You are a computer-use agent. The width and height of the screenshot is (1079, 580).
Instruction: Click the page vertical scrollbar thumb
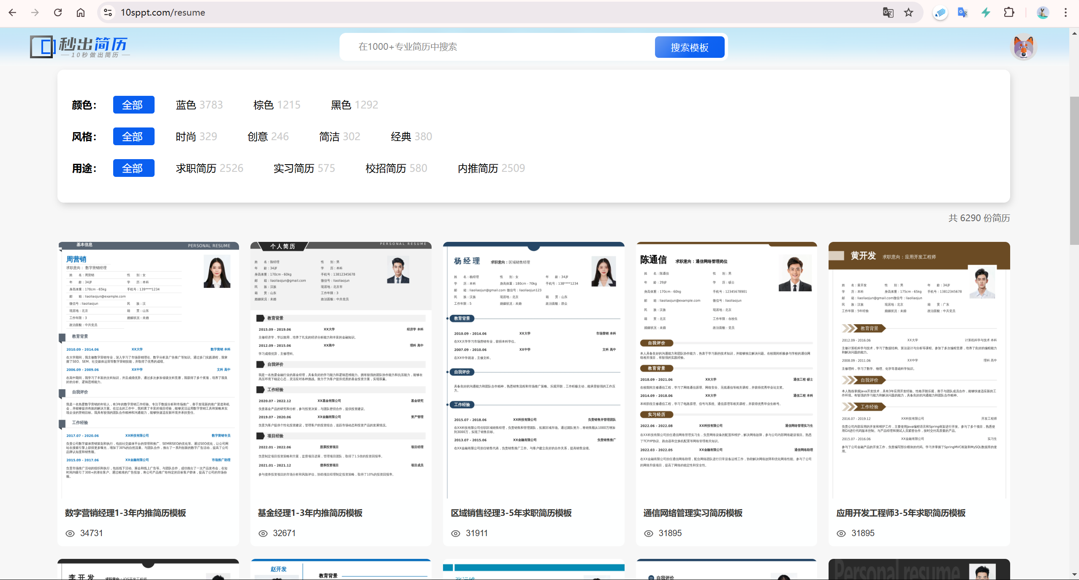[x=1074, y=171]
